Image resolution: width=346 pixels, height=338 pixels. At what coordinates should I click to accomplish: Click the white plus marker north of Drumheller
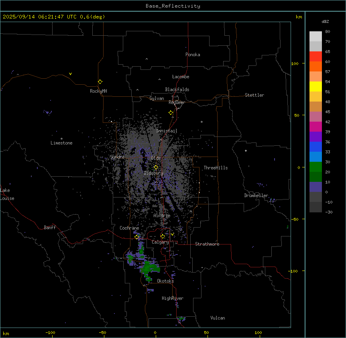(x=246, y=151)
